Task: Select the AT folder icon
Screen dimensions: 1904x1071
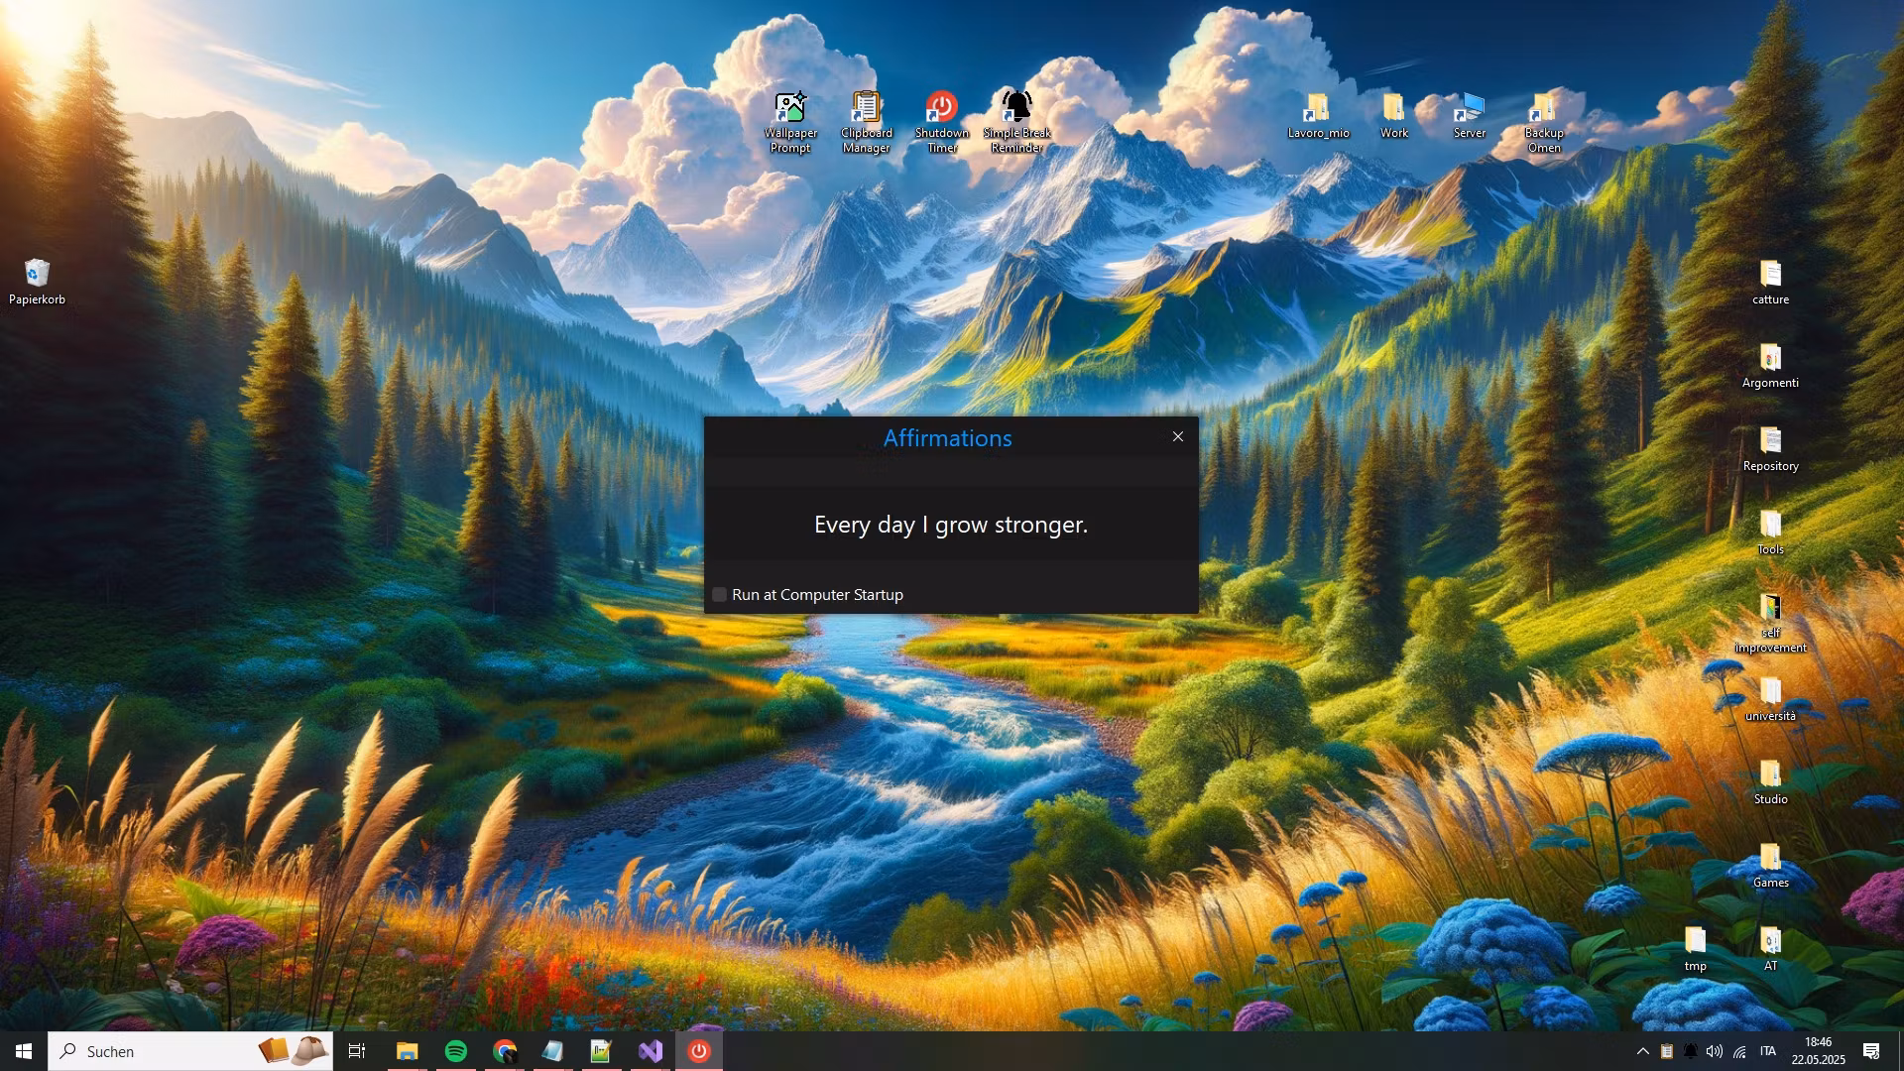Action: tap(1770, 948)
